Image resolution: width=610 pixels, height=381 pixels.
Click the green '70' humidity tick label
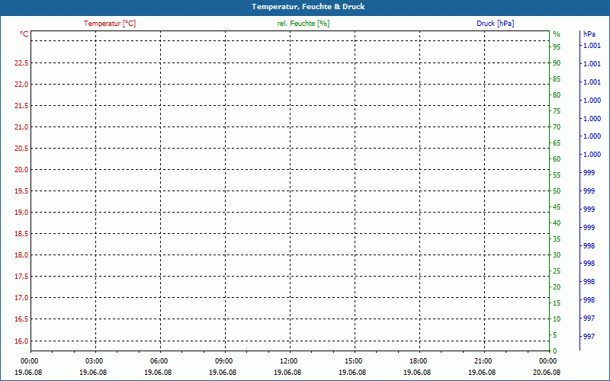coord(557,127)
